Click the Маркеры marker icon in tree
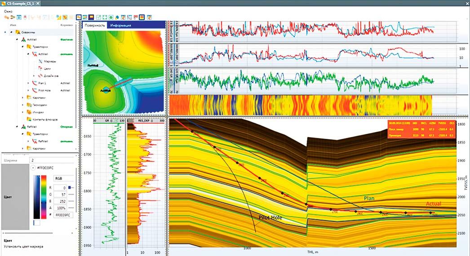Image resolution: width=470 pixels, height=256 pixels. click(41, 61)
